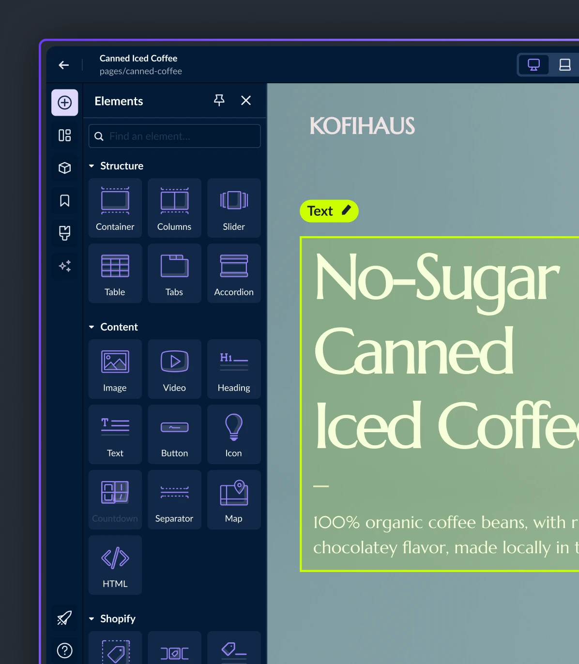The image size is (579, 664).
Task: Switch to laptop preview mode
Action: [x=564, y=65]
